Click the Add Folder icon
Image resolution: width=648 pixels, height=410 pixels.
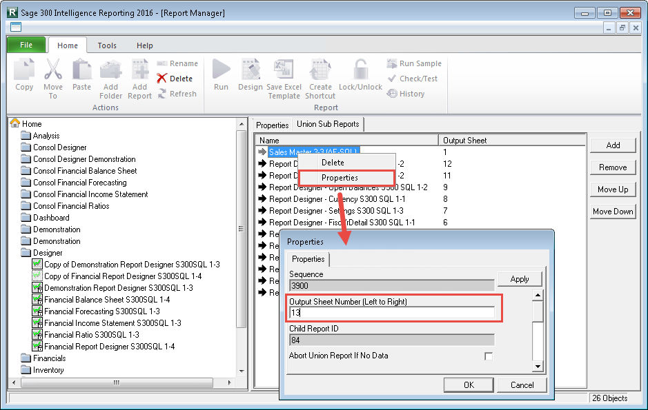(x=110, y=70)
